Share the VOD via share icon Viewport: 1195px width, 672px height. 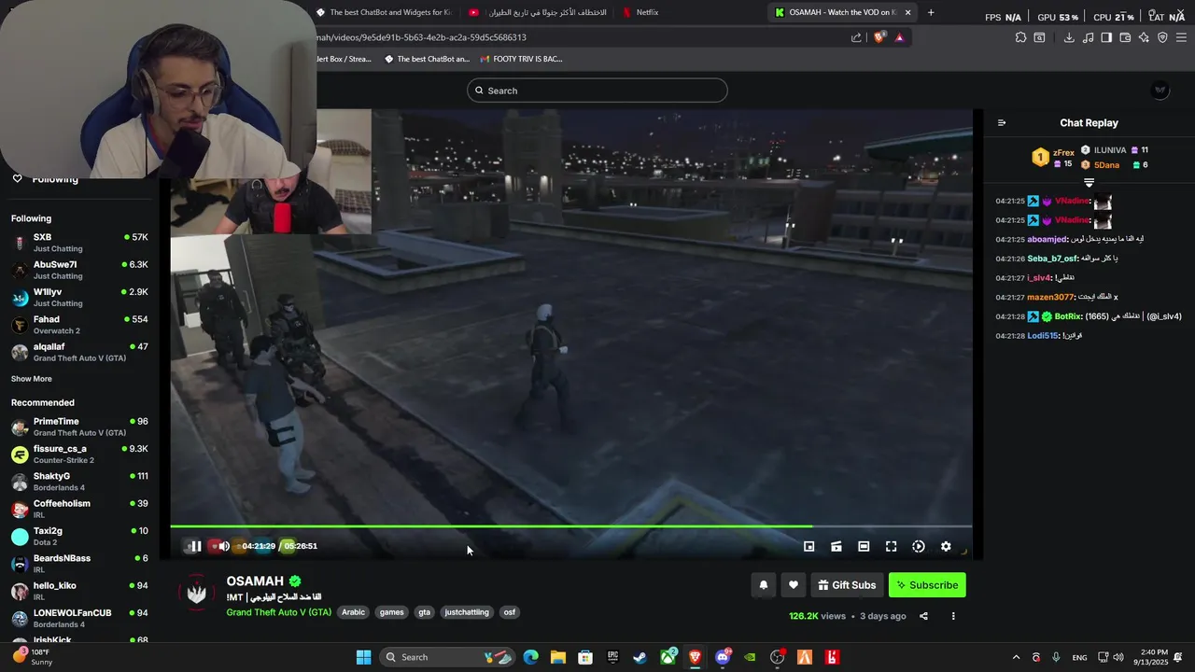923,616
